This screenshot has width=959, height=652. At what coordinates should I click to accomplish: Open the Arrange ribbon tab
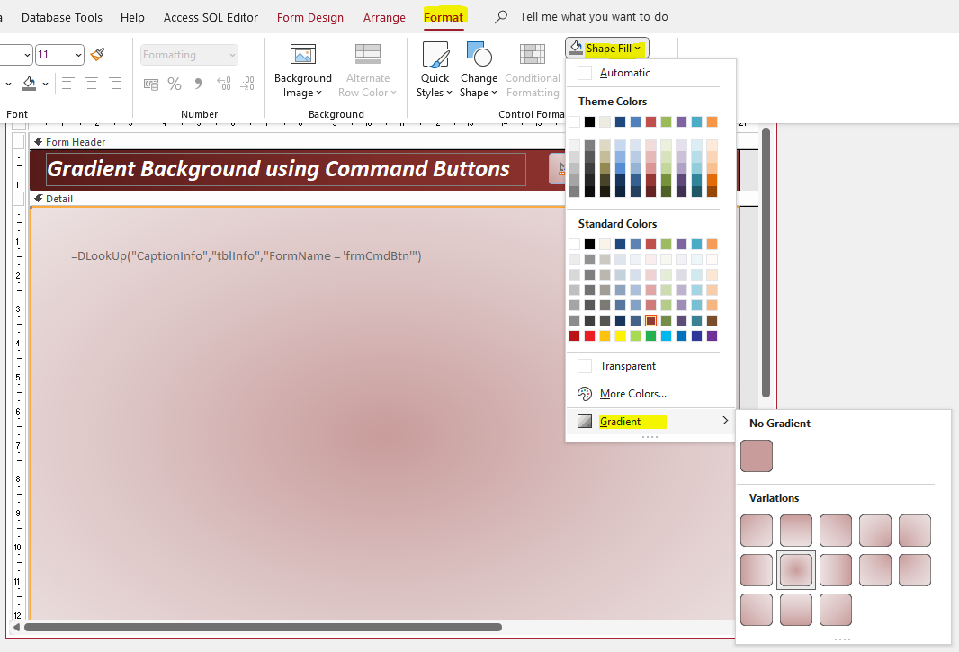pos(384,18)
